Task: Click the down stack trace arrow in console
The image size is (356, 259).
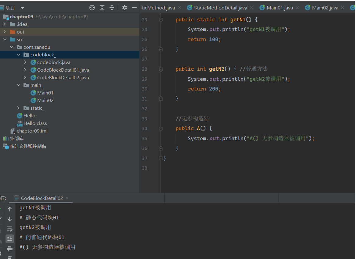Action: pos(10,219)
